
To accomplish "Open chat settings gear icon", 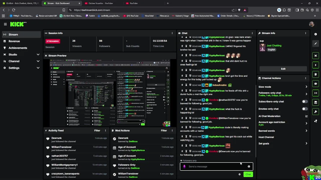I will pos(239,174).
